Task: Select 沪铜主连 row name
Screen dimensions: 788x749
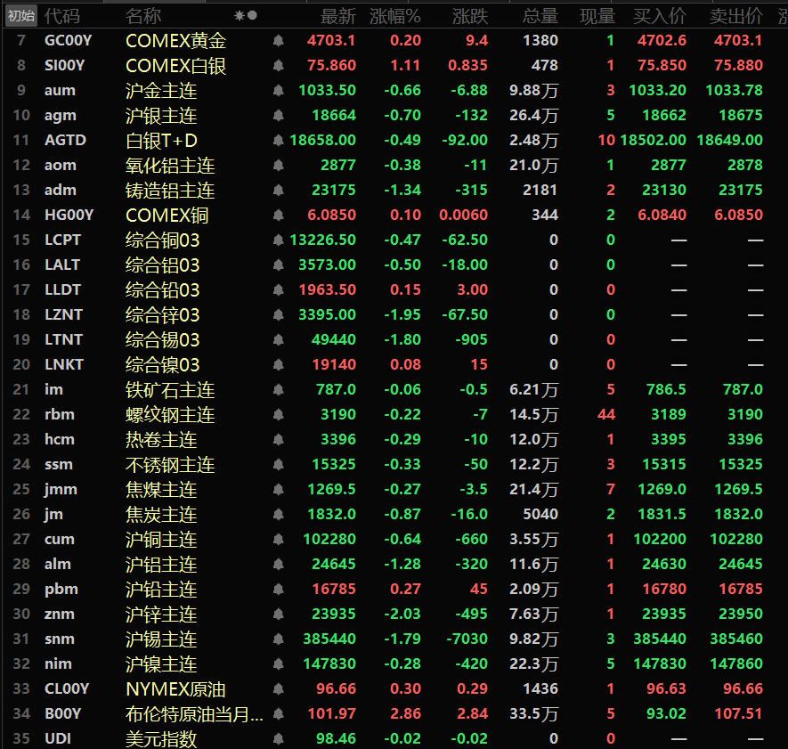Action: 161,540
